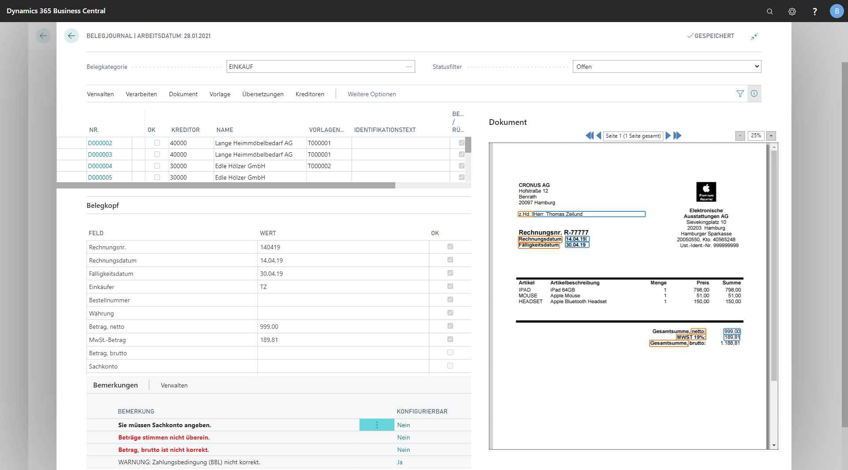Toggle OK checkbox for Rechnungsnr. field
Image resolution: width=848 pixels, height=470 pixels.
(x=450, y=247)
